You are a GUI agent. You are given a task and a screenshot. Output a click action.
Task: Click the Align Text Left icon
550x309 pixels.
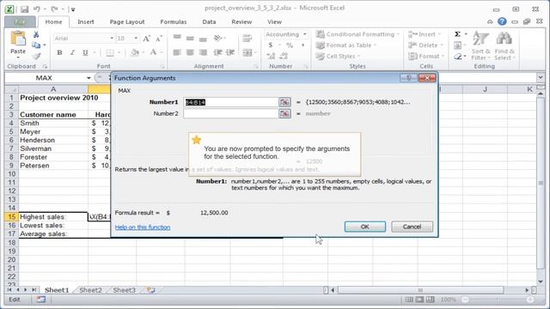pyautogui.click(x=177, y=52)
